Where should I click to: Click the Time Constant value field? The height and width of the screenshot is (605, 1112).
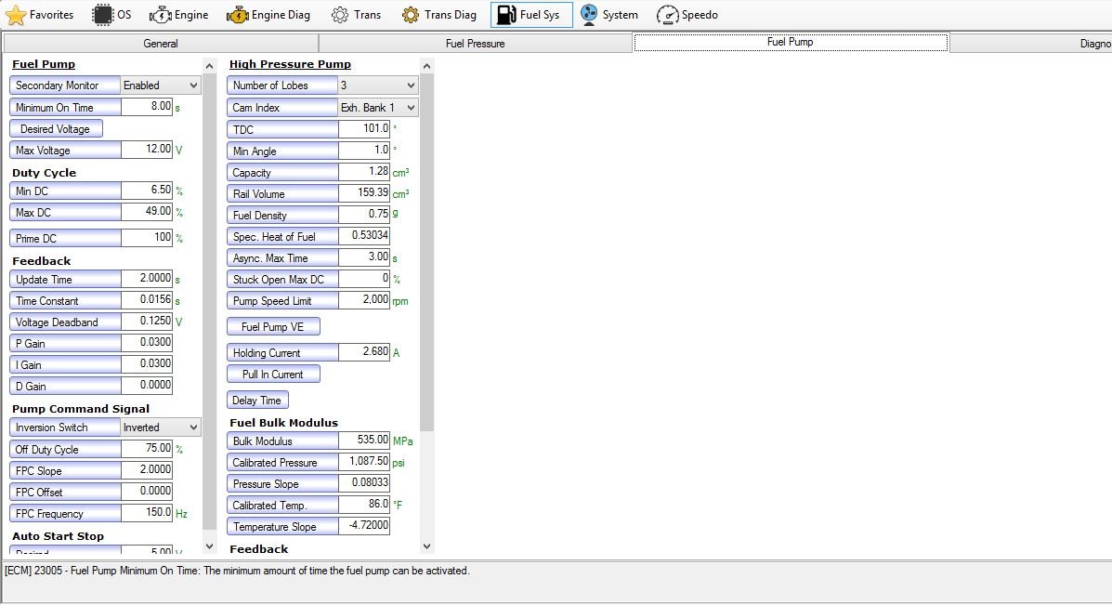(x=147, y=300)
